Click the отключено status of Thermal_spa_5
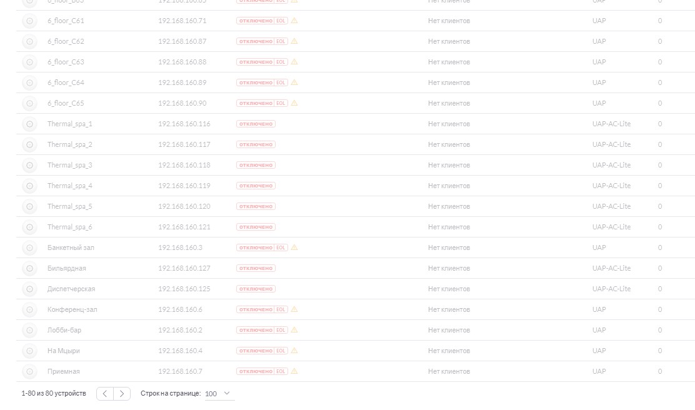The height and width of the screenshot is (410, 695). [256, 206]
